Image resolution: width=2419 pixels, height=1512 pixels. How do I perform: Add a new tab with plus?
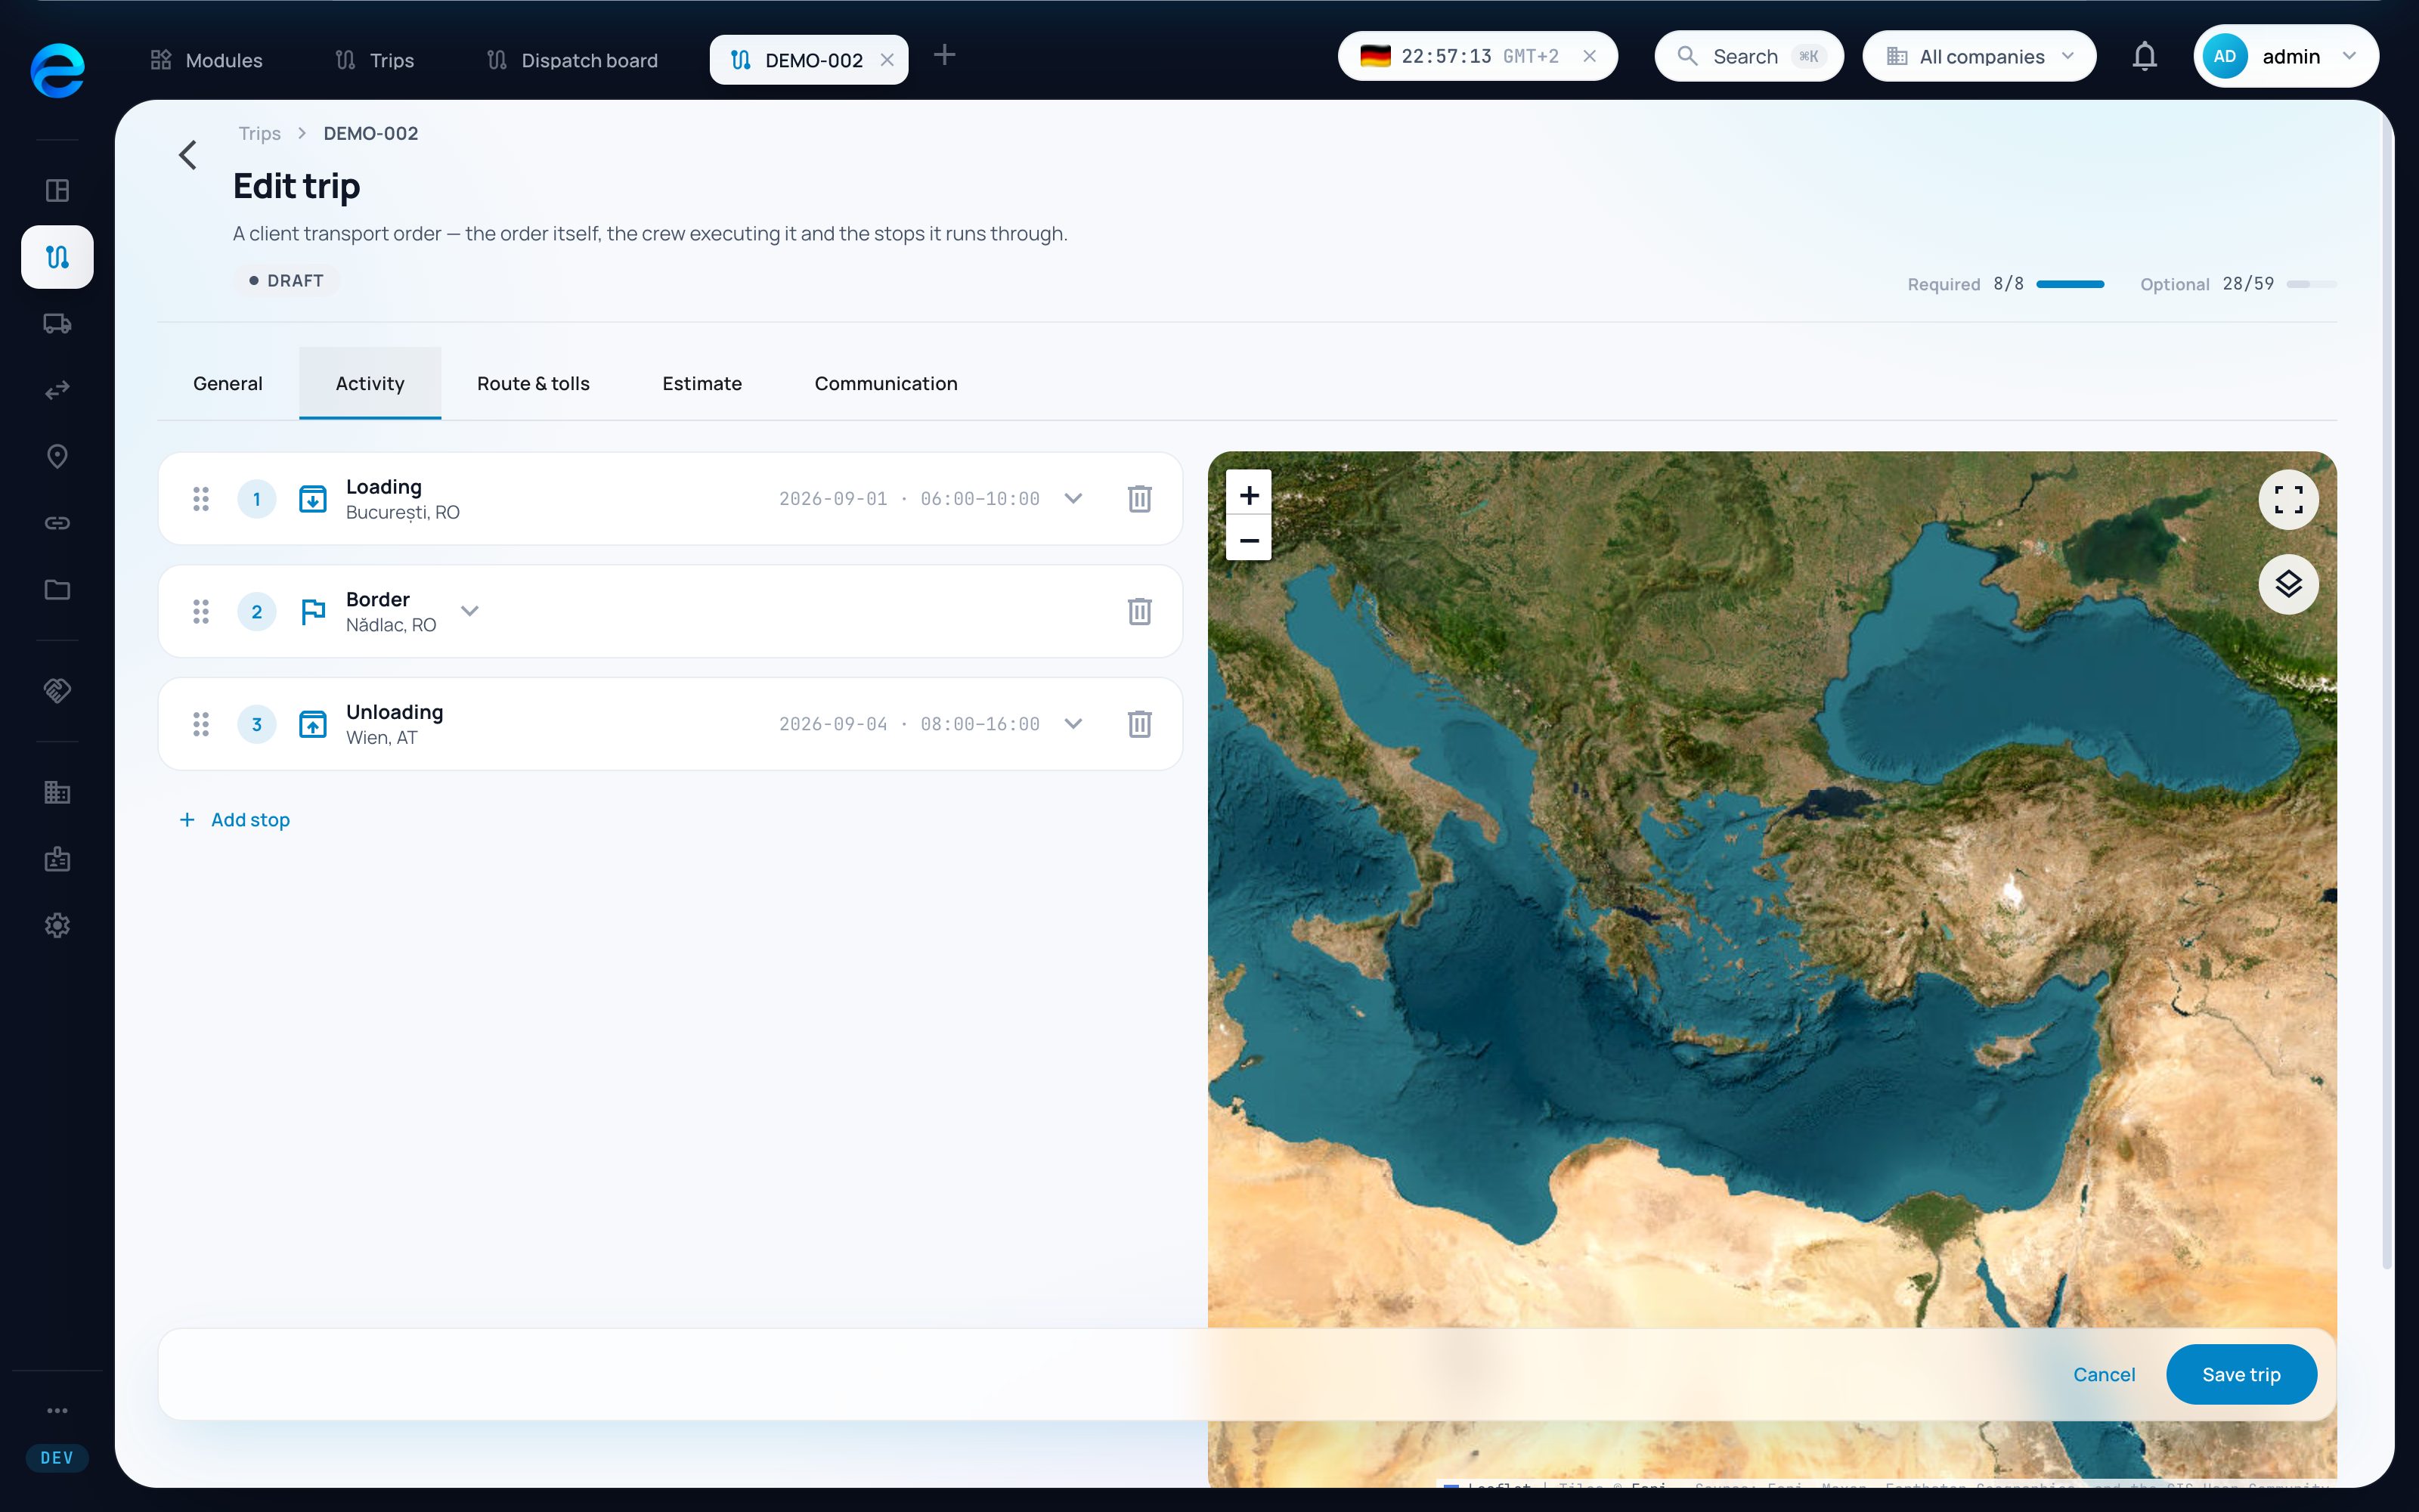[943, 55]
